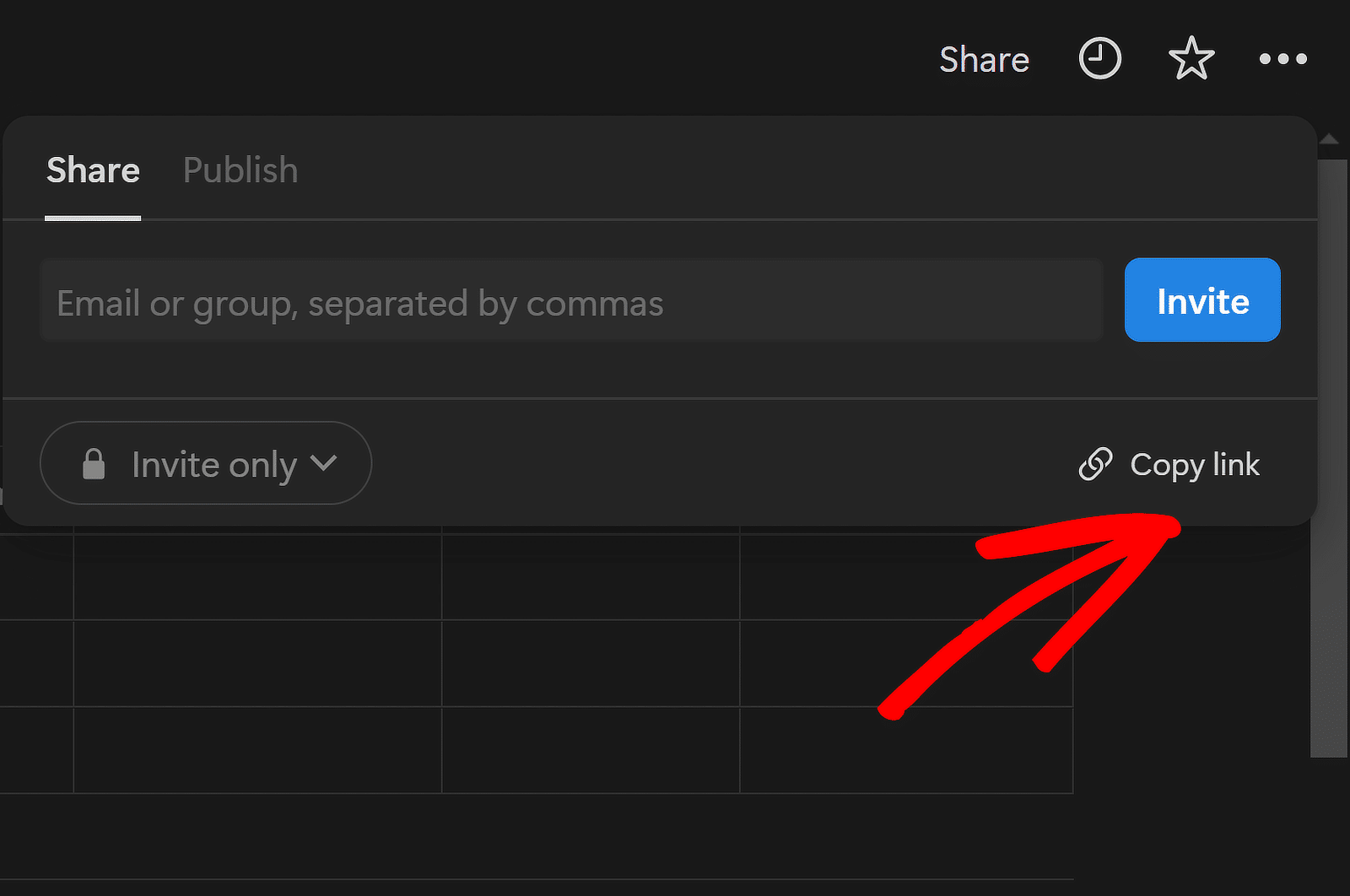Select the Share tab in the dialog
Viewport: 1350px width, 896px height.
(93, 170)
